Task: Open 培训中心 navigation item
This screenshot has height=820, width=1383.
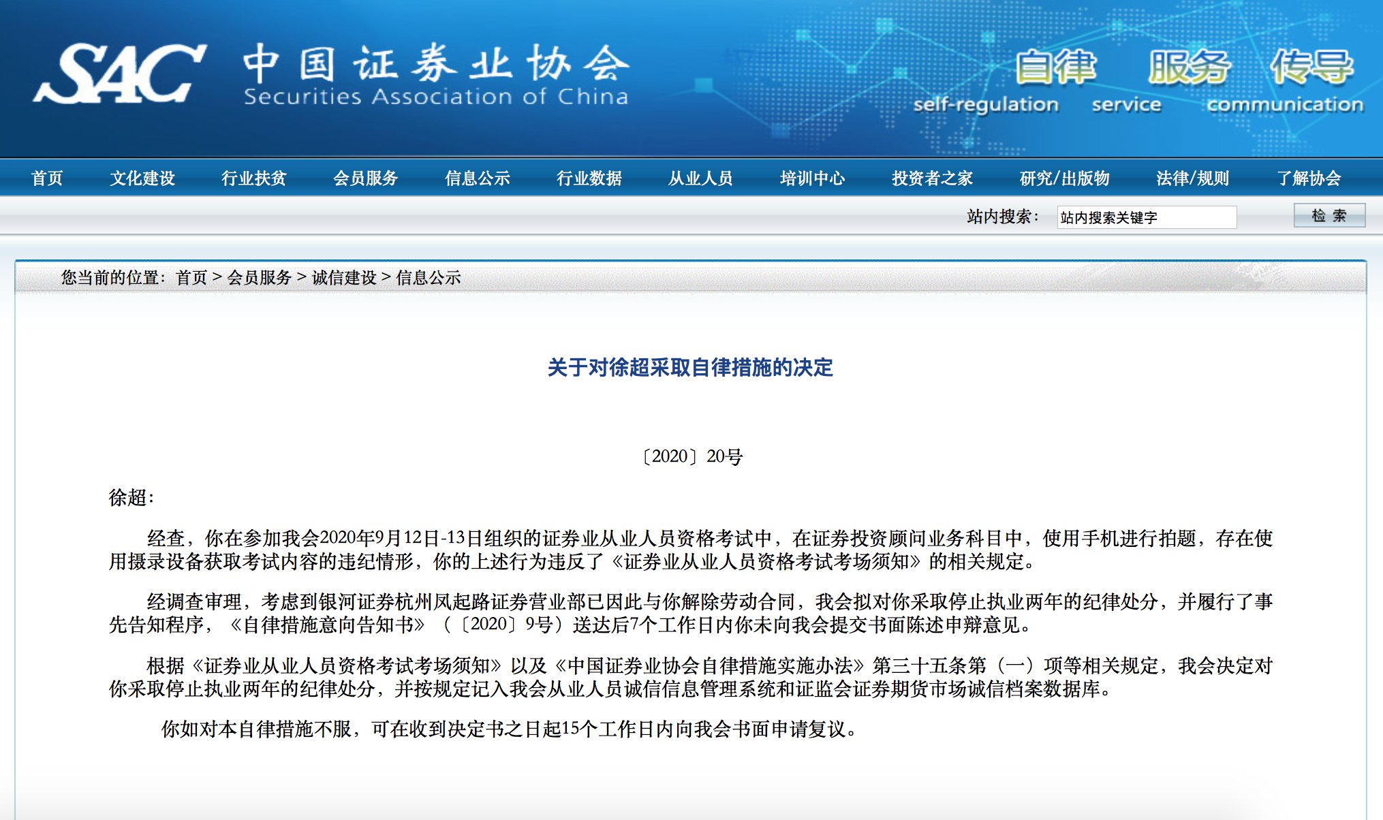Action: pos(812,178)
